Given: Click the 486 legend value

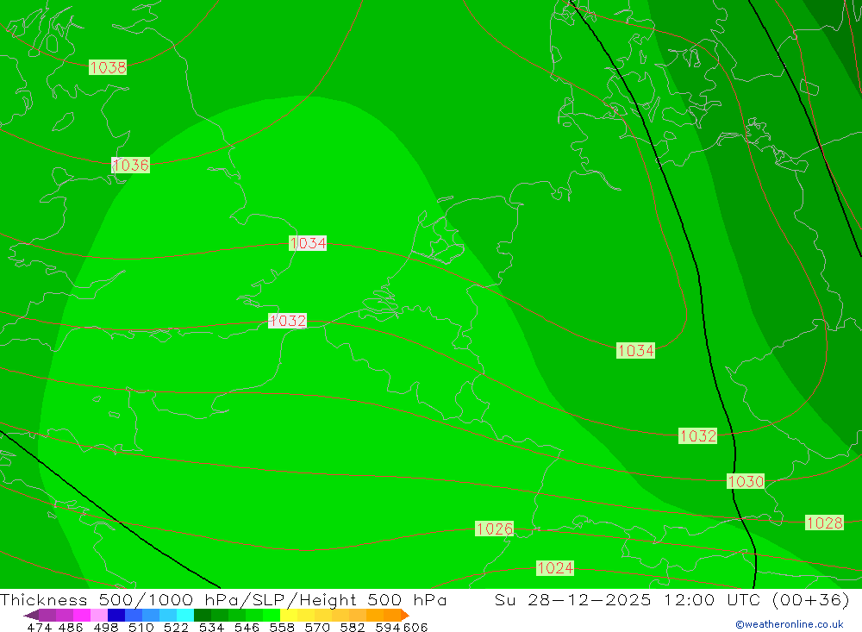Looking at the screenshot, I should 71,627.
